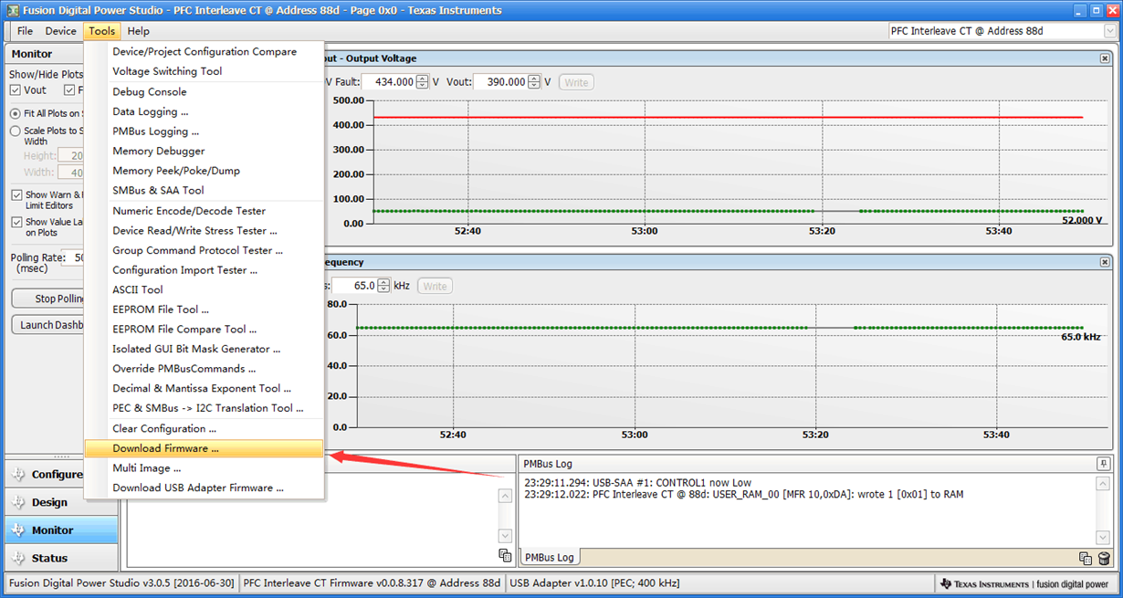
Task: Choose Download Firmware from Tools menu
Action: [204, 448]
